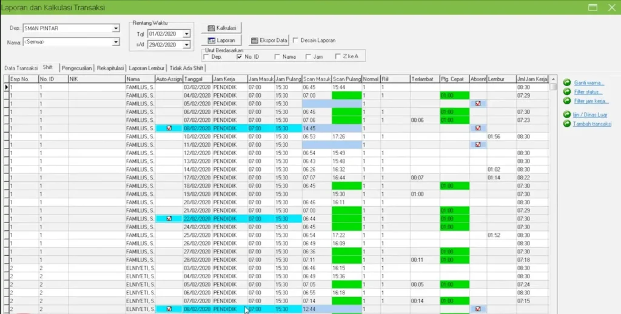The image size is (621, 314).
Task: Click the green Plg. Cepat cell for 04/02/2020
Action: pyautogui.click(x=454, y=95)
